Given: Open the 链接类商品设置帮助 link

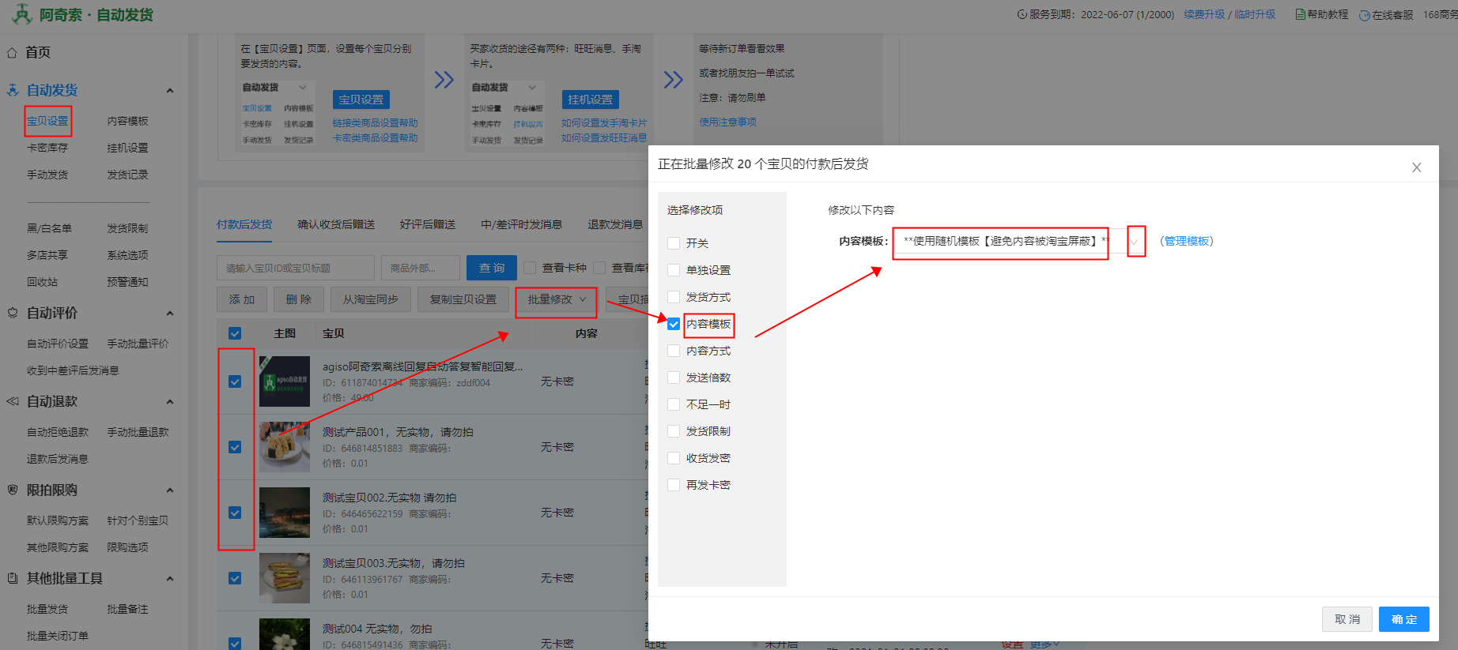Looking at the screenshot, I should [x=375, y=122].
